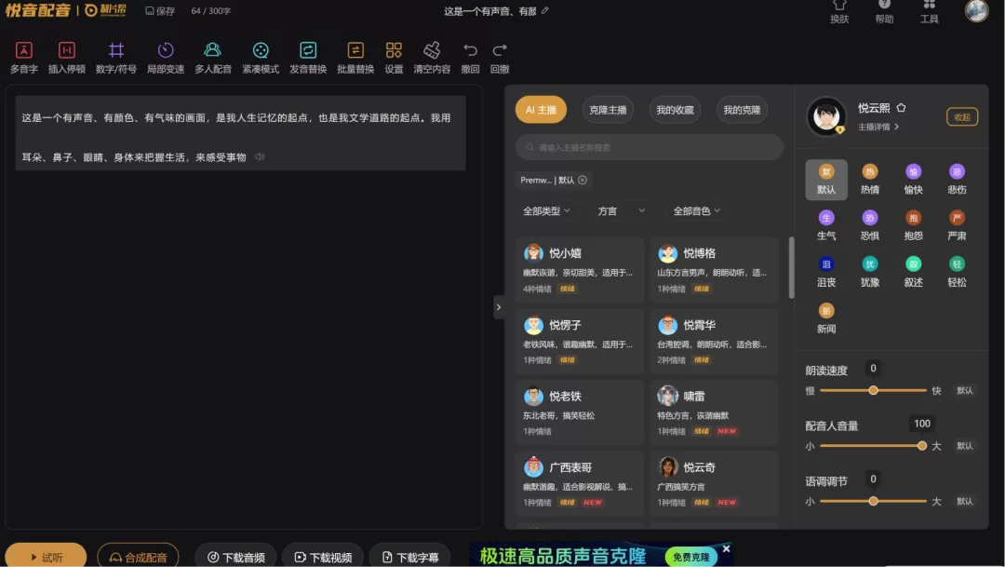Select the 愉快 emotion

point(913,180)
